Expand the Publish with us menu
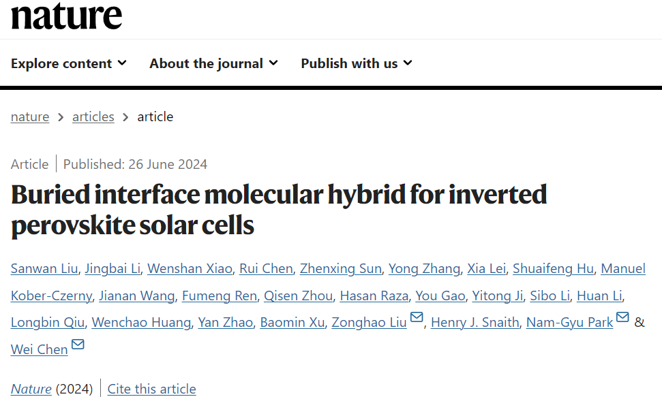The image size is (662, 399). [x=356, y=63]
